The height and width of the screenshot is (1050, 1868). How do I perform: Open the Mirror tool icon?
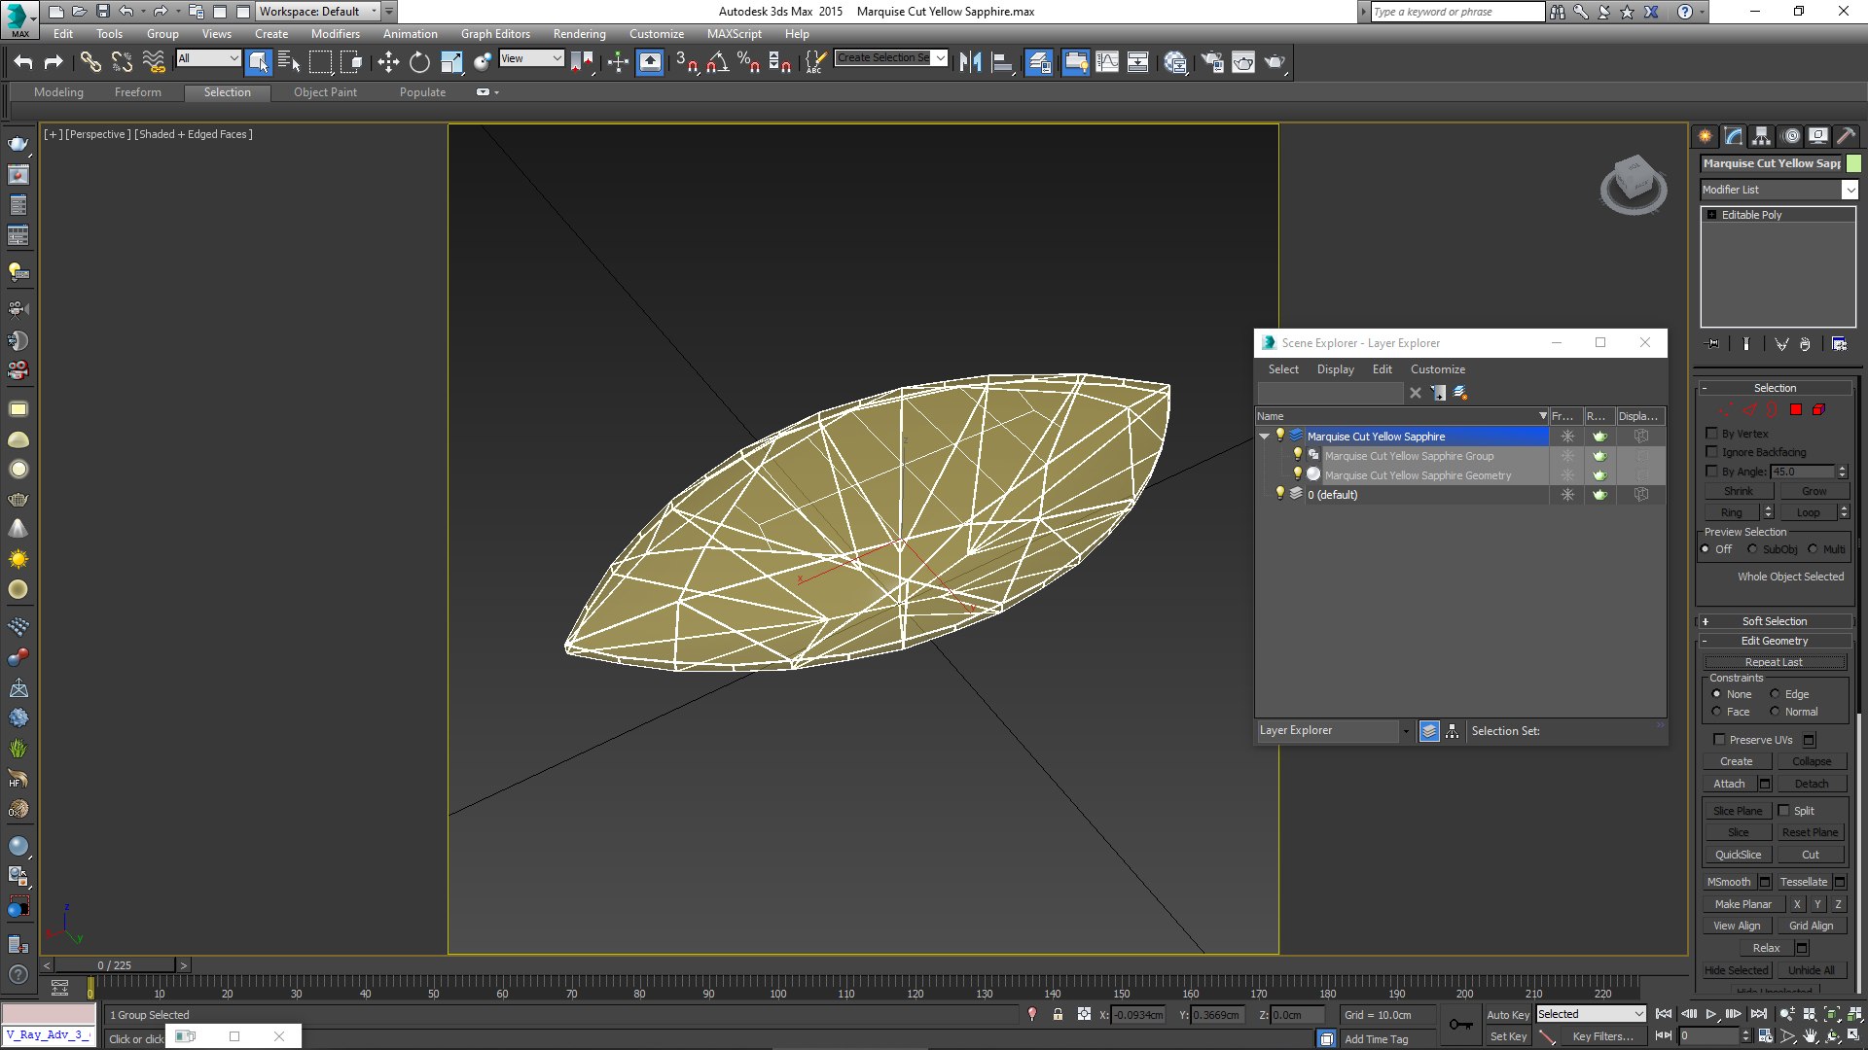[970, 62]
